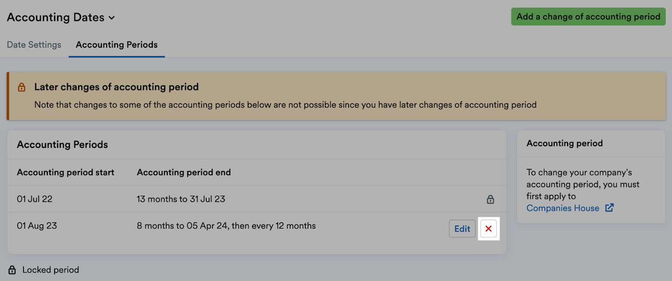Viewport: 672px width, 281px height.
Task: Expand the chevron next to Accounting Dates
Action: tap(111, 18)
